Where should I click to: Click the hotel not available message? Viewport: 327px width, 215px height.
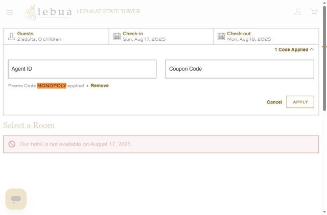tap(76, 144)
